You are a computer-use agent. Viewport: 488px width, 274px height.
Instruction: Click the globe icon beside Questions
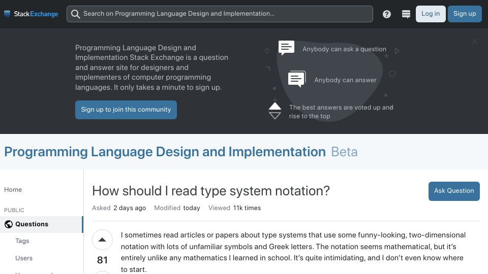click(x=9, y=224)
